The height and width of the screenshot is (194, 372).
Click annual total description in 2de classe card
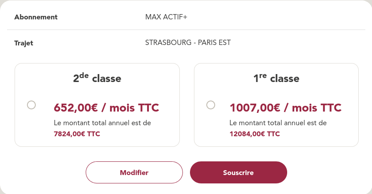point(102,123)
